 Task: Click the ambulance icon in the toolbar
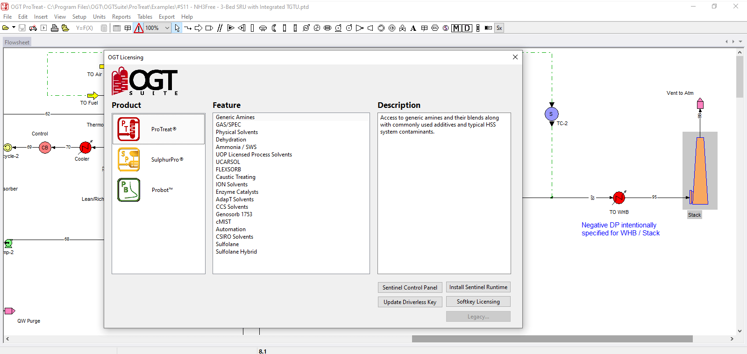[x=33, y=28]
